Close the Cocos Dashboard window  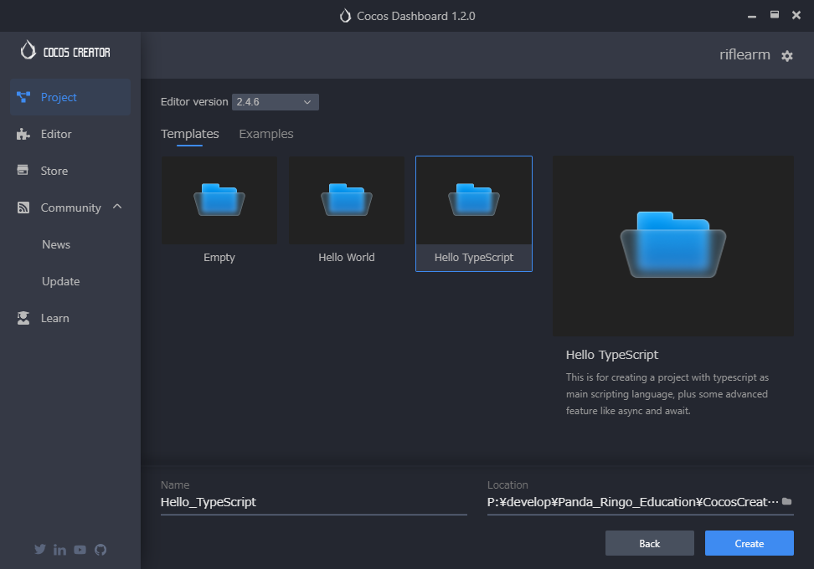click(796, 15)
